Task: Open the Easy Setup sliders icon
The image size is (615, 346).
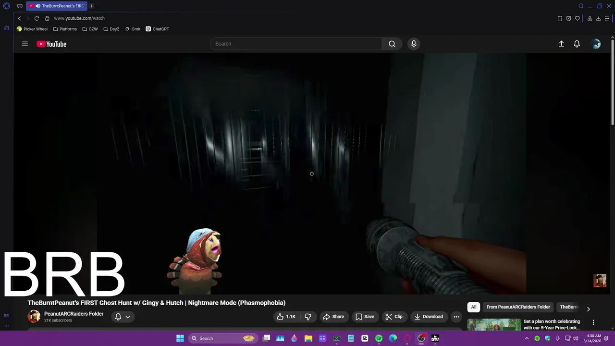Action: [x=607, y=18]
